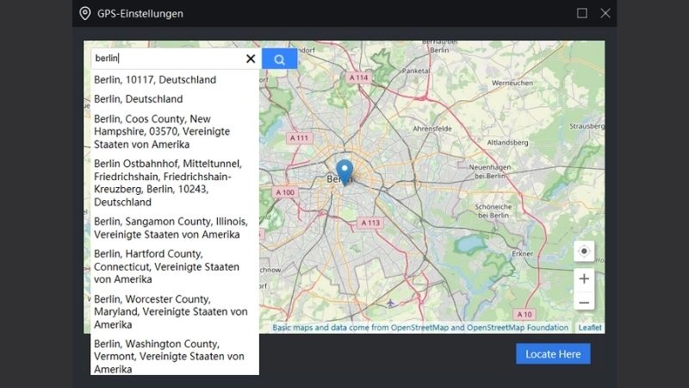Select suggestion Berlin, Deutschland
Screen dimensions: 689x388
(x=175, y=99)
